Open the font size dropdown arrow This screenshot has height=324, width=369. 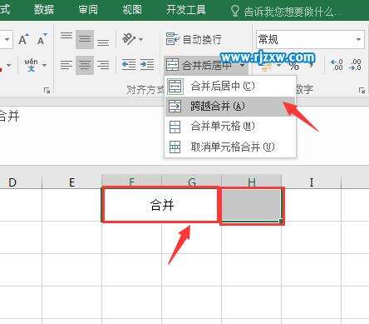7,39
